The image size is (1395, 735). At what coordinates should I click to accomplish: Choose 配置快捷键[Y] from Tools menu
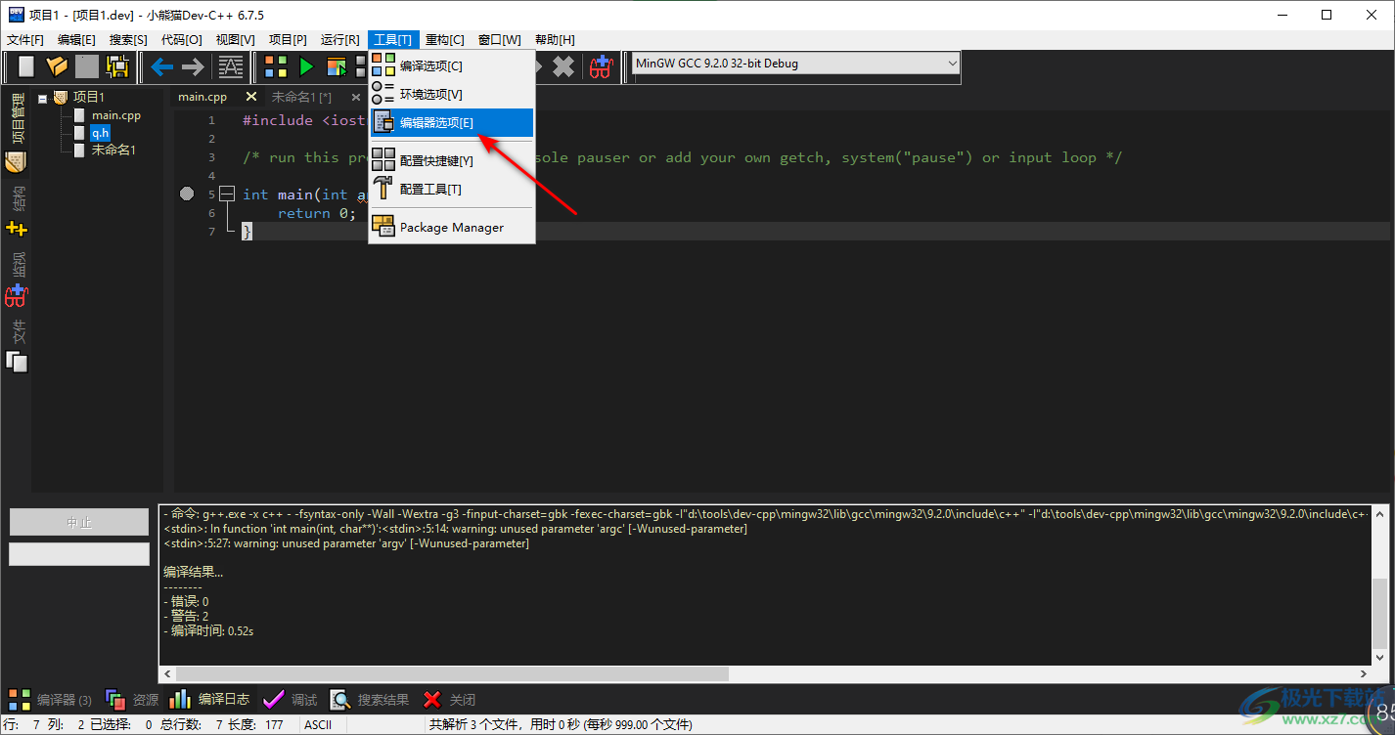[x=451, y=160]
